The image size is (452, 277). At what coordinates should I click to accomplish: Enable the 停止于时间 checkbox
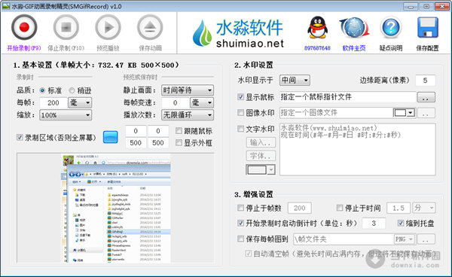pyautogui.click(x=340, y=208)
